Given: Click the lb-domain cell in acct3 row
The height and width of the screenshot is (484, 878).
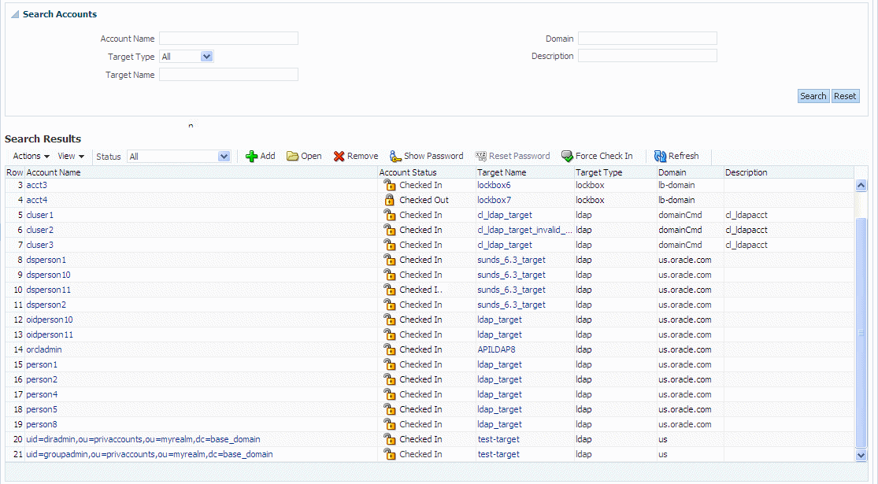Looking at the screenshot, I should point(676,185).
